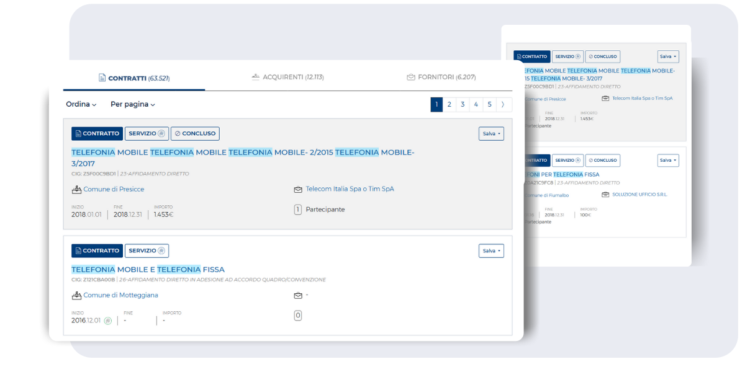The width and height of the screenshot is (745, 372).
Task: Open Telecom Italia Spa o Tim SpA link
Action: tap(350, 189)
